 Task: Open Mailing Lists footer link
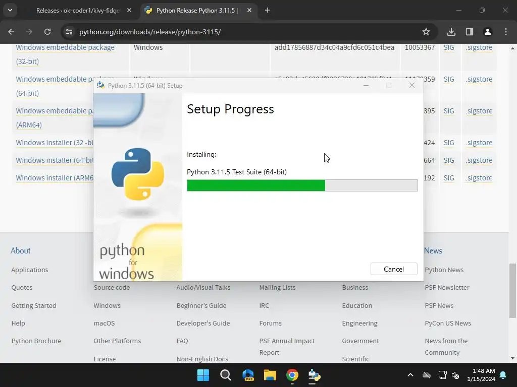click(x=278, y=288)
